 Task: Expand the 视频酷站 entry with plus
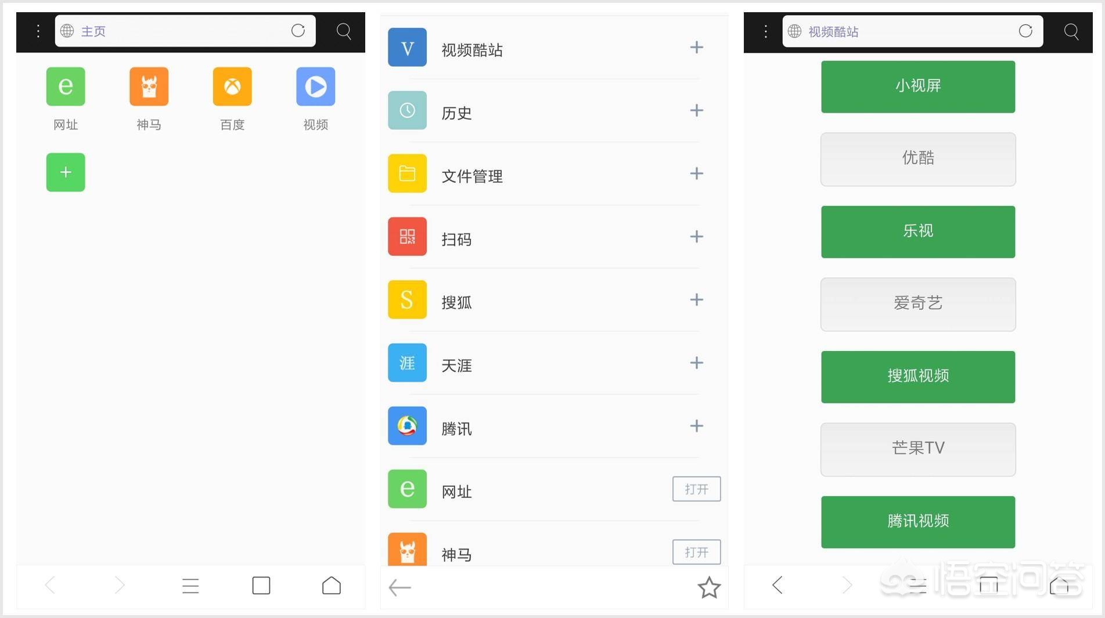coord(696,48)
